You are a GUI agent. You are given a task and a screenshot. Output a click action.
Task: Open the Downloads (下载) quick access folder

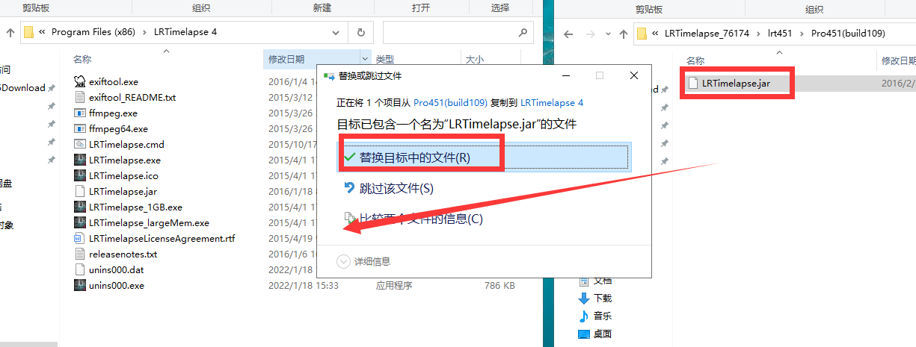[585, 297]
